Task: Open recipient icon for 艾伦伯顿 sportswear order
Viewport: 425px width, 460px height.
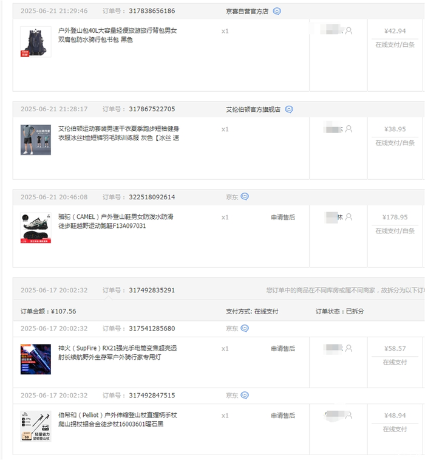Action: pos(348,129)
